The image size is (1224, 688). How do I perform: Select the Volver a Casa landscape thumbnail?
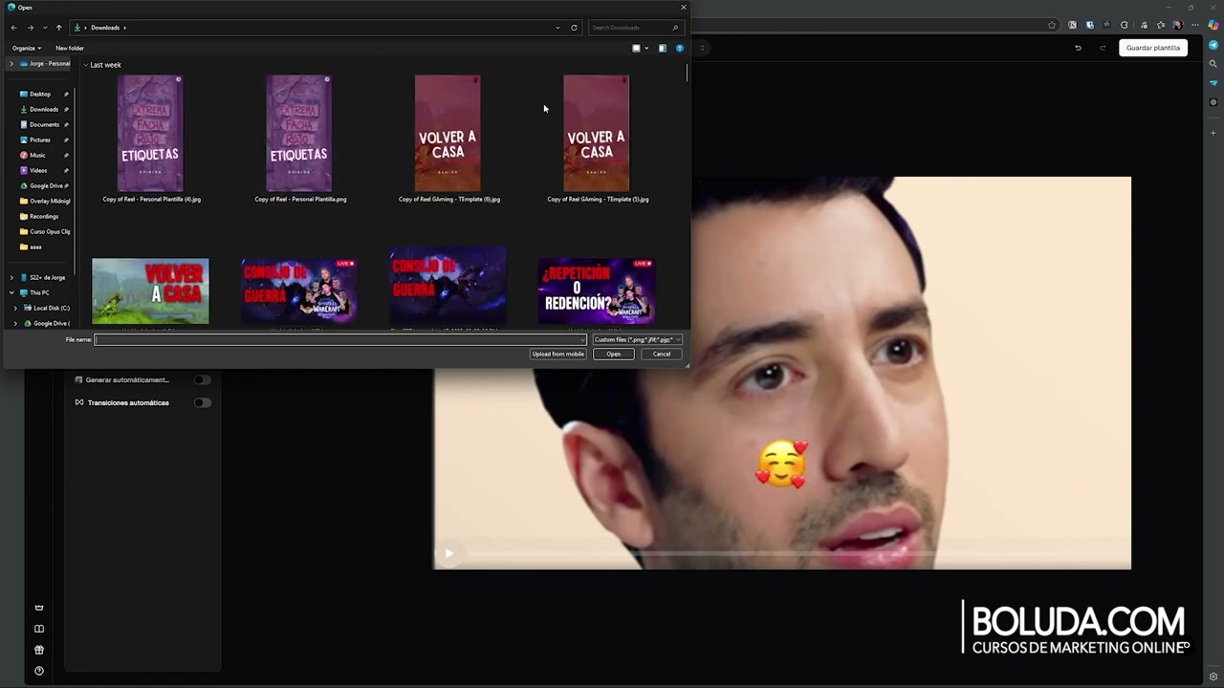150,291
